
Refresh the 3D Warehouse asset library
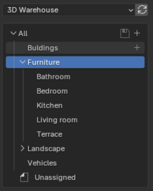coord(142,10)
